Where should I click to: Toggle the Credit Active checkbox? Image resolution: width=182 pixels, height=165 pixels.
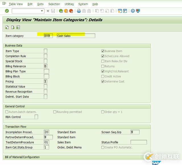103,76
